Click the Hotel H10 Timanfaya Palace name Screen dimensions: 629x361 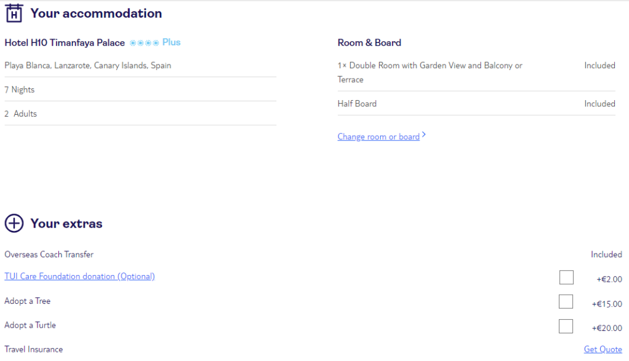64,42
